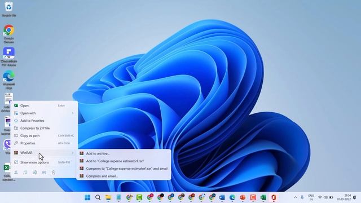The image size is (361, 203).
Task: Open Edge from the taskbar
Action: coord(232,197)
